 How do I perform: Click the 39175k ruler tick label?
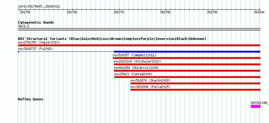pos(25,12)
